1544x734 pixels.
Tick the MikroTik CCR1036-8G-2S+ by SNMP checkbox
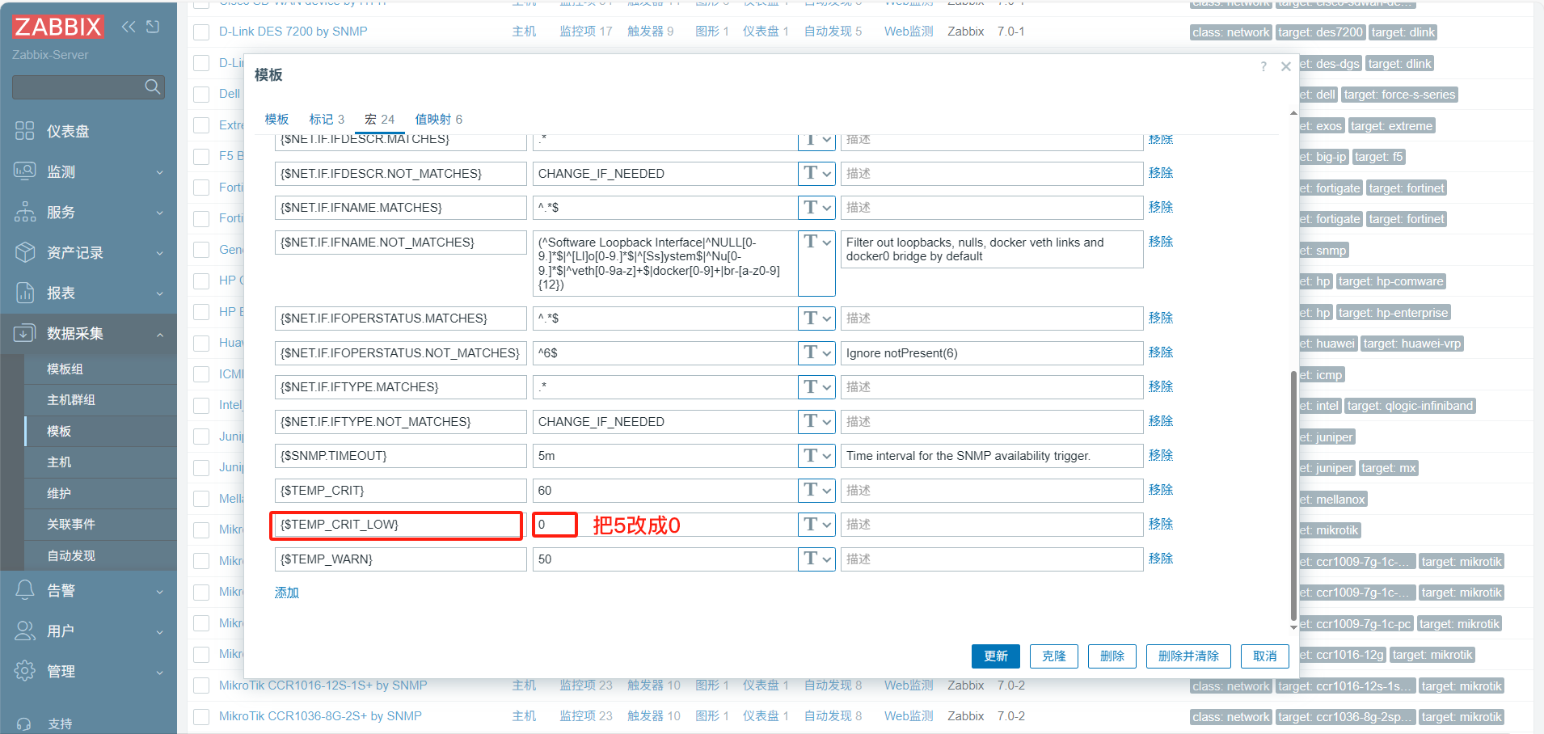click(201, 717)
